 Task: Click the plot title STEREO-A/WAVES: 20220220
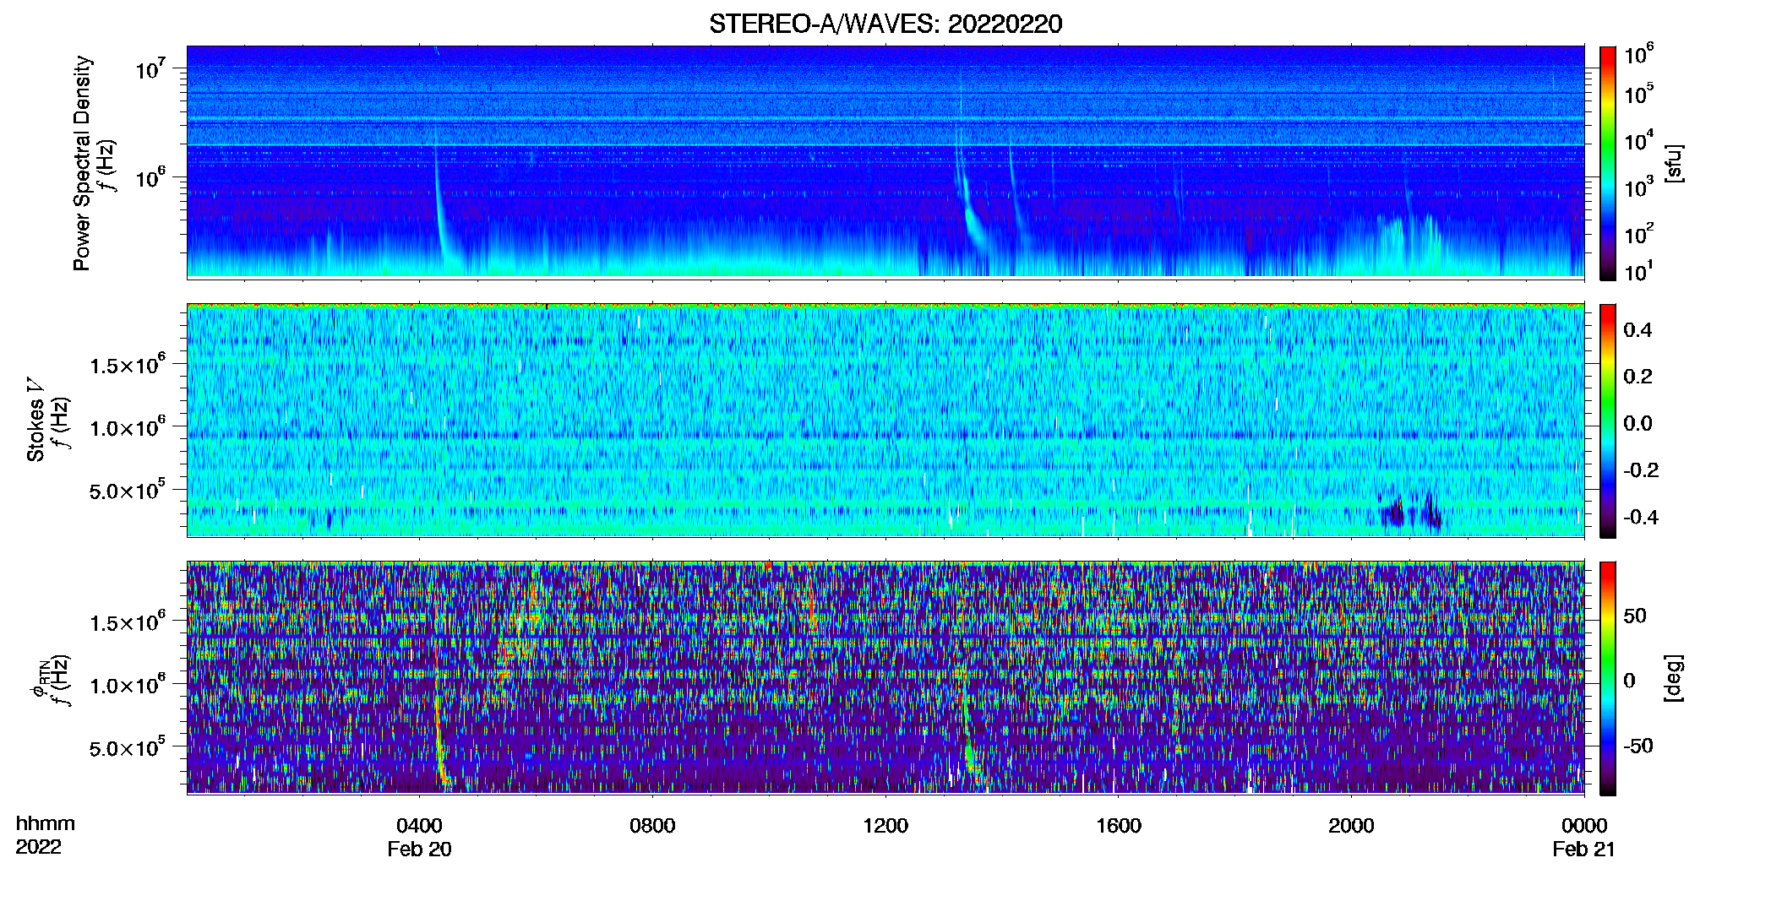click(885, 24)
